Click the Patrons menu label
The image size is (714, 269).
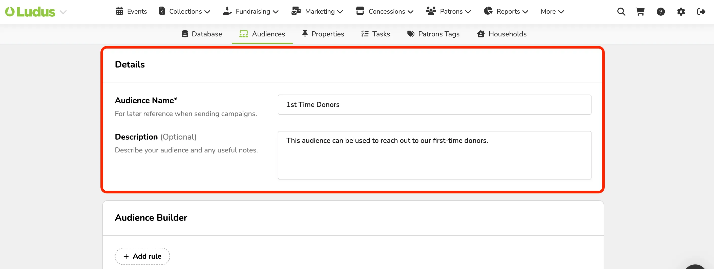[x=451, y=11]
